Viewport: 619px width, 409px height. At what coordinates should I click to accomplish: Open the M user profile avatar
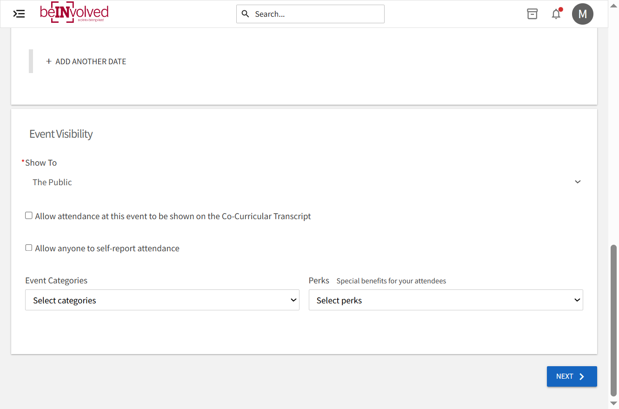click(x=583, y=14)
